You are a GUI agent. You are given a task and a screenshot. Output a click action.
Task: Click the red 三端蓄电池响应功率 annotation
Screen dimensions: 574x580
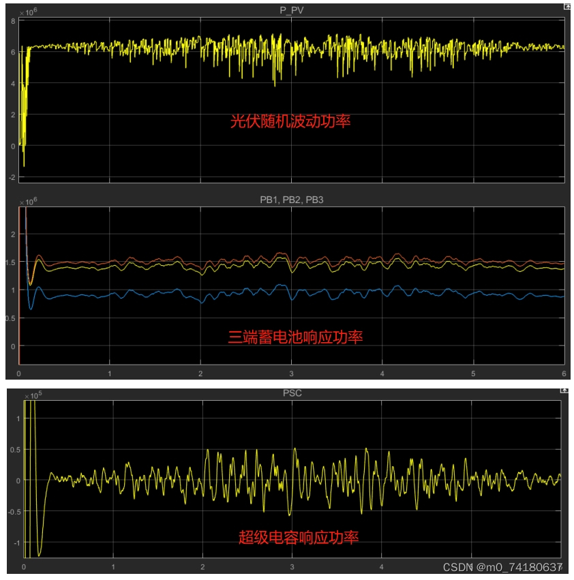point(295,337)
